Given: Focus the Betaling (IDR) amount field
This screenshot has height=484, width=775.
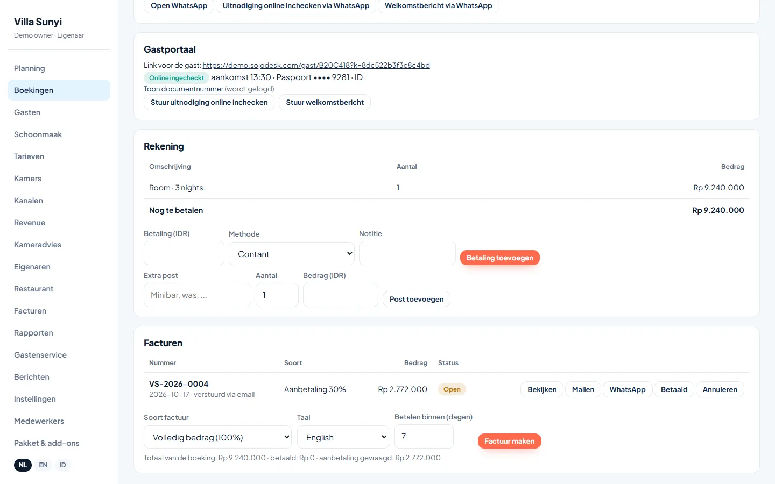Looking at the screenshot, I should 184,253.
